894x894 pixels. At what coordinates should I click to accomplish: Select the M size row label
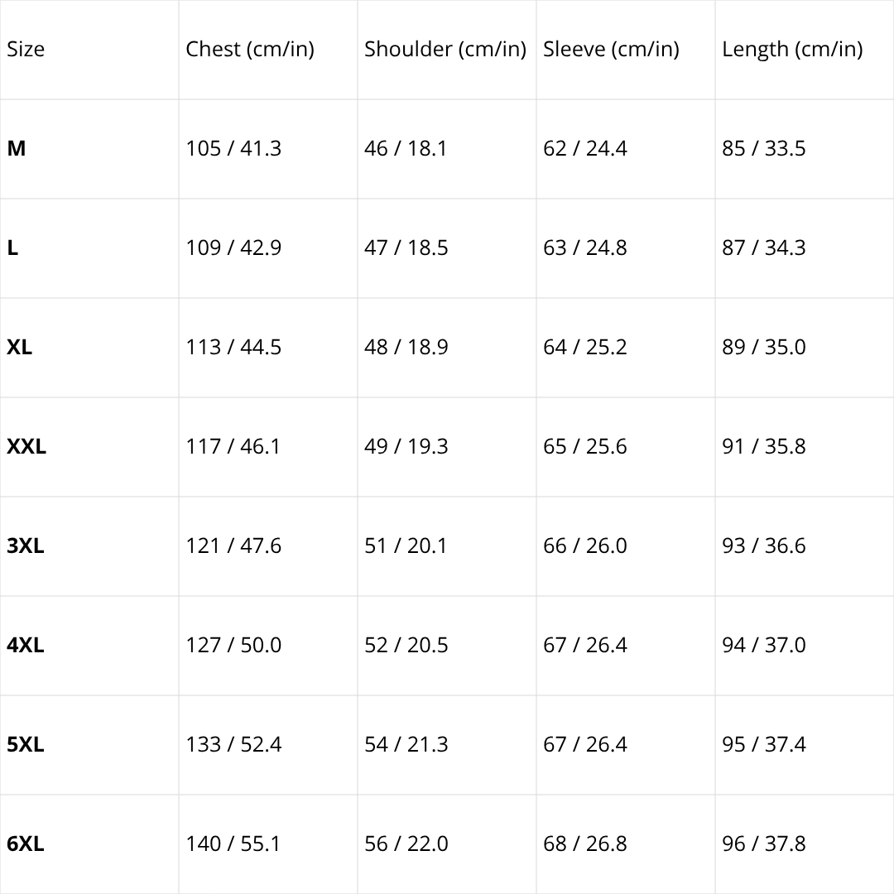(17, 149)
